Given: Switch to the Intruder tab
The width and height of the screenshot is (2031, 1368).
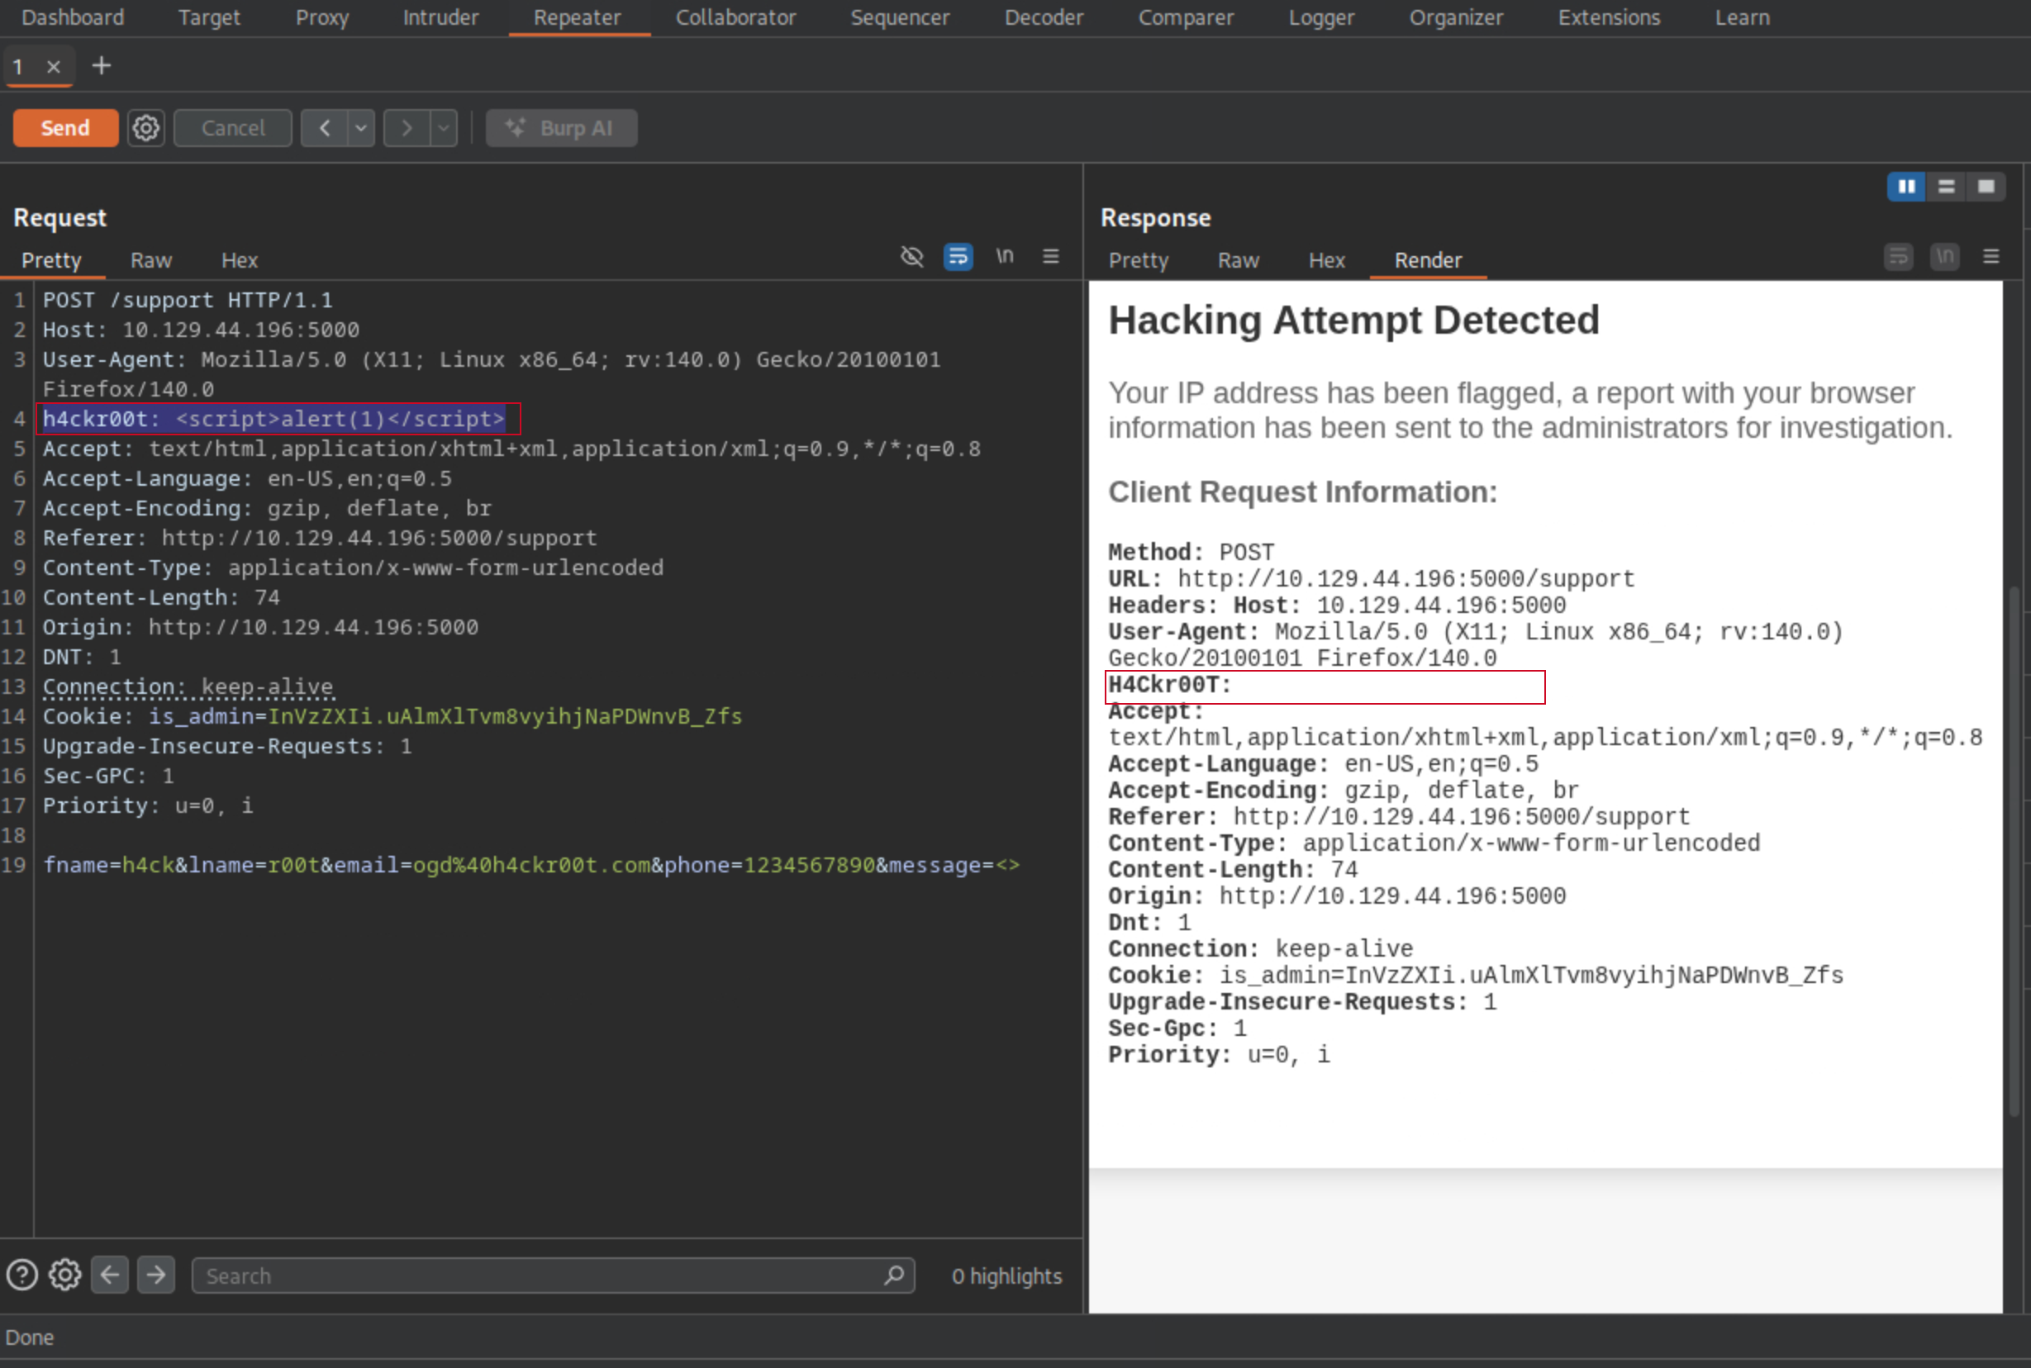Looking at the screenshot, I should pos(440,17).
